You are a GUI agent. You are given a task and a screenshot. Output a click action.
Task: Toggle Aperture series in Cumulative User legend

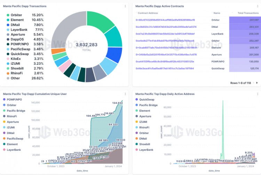pos(11,122)
